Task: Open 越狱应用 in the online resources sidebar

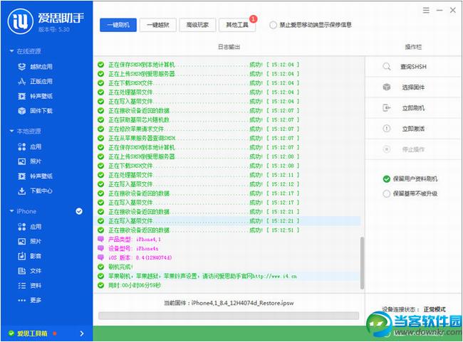Action: tap(40, 67)
